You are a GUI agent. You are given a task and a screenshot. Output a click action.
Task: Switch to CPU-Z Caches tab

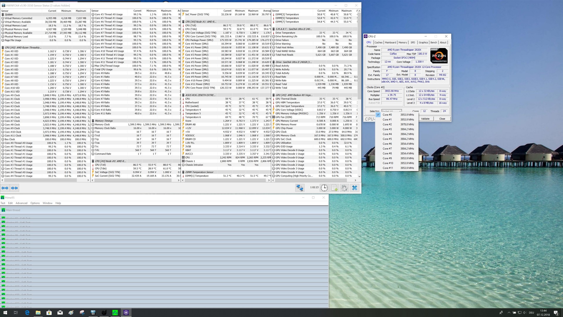(378, 43)
